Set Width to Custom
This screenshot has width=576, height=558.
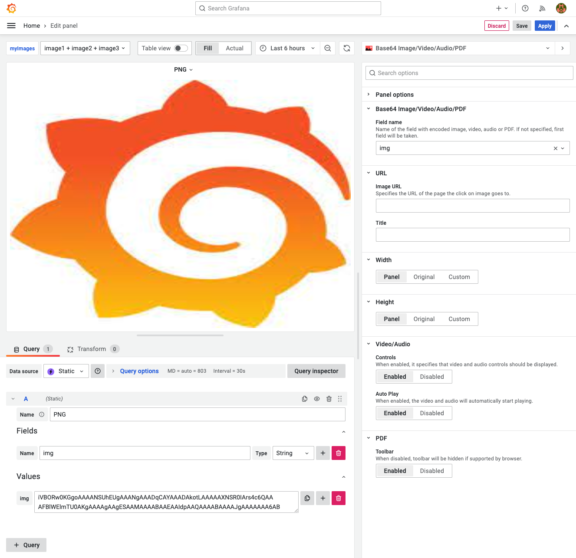coord(459,277)
